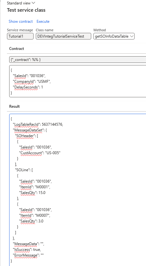Viewport: 146px width, 266px height.
Task: Click the Test service class page title
Action: click(x=26, y=10)
